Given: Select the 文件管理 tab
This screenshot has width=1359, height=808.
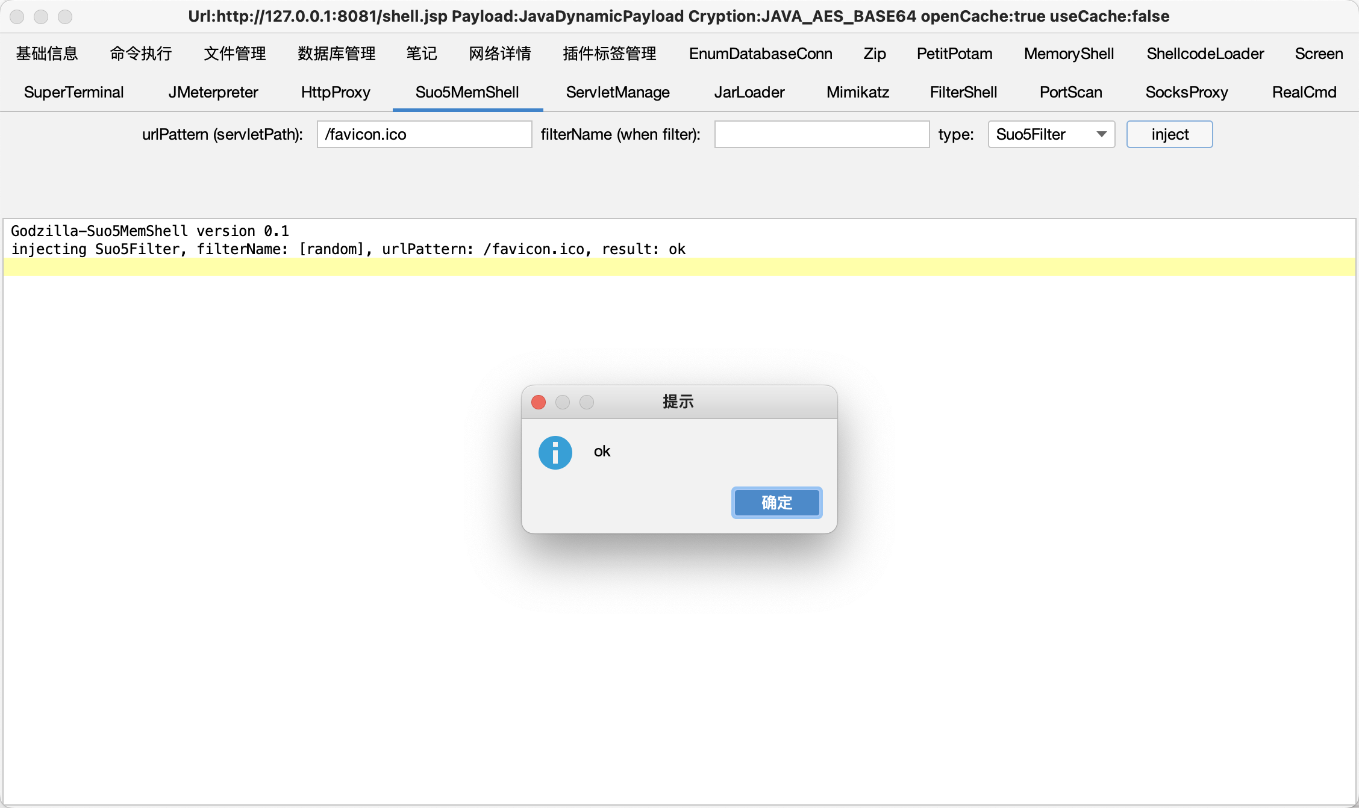Looking at the screenshot, I should click(234, 54).
